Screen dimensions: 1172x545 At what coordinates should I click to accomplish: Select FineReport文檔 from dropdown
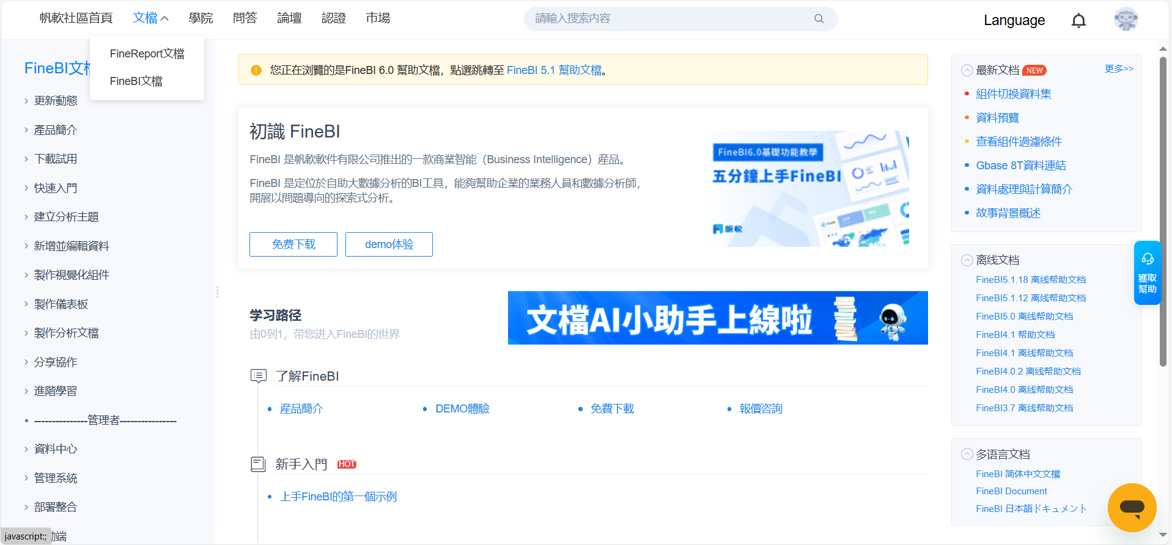(147, 54)
